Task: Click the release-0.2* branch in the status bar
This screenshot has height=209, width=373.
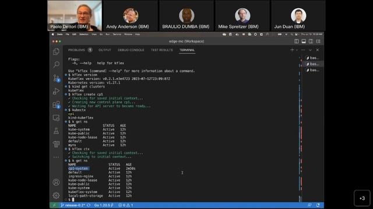Action: click(73, 205)
